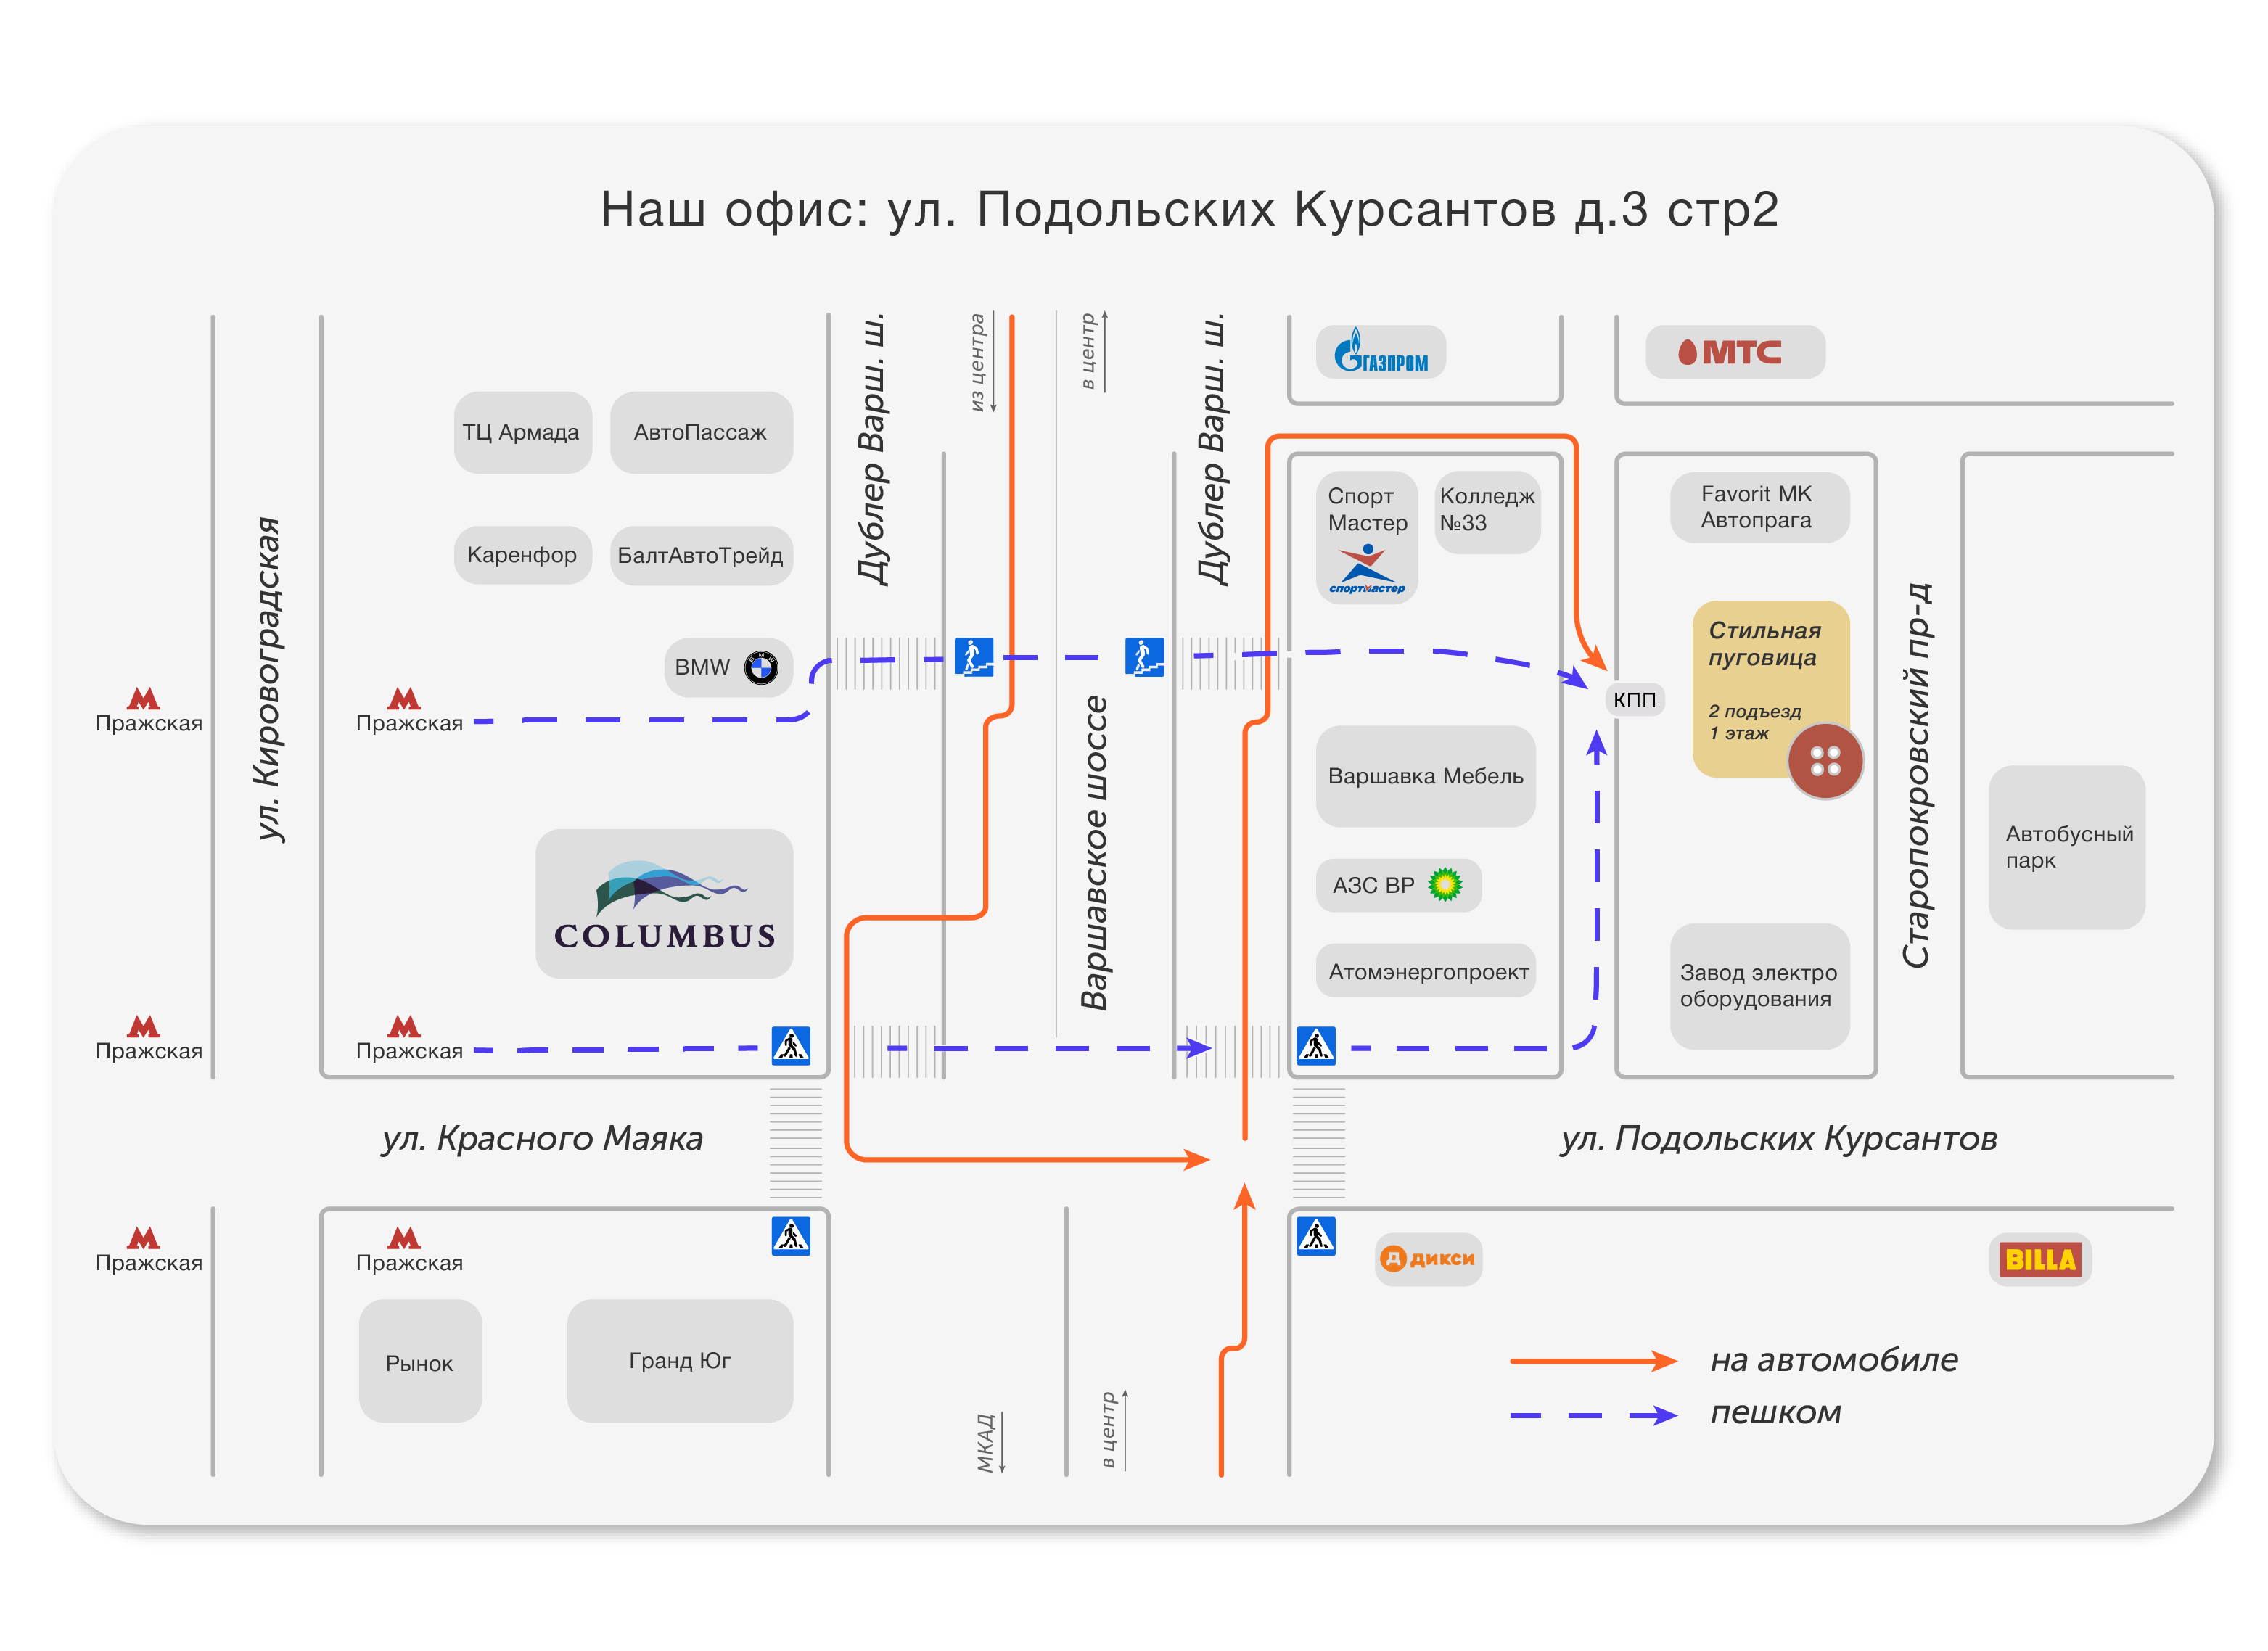Click the Варшавка Мебель block
This screenshot has height=1651, width=2268.
point(1425,776)
